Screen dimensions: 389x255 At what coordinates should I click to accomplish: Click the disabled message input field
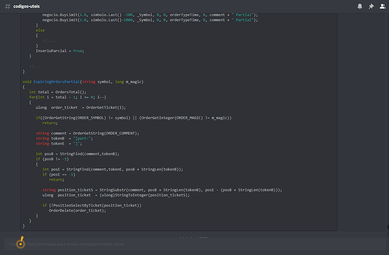pos(194,244)
